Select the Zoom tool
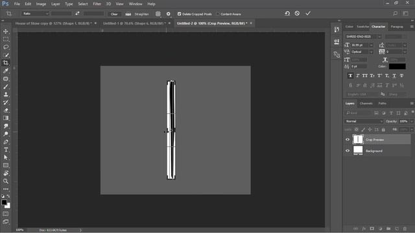The width and height of the screenshot is (415, 233). point(6,181)
